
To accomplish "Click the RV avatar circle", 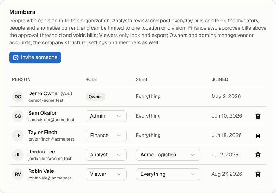I will 18,174.
